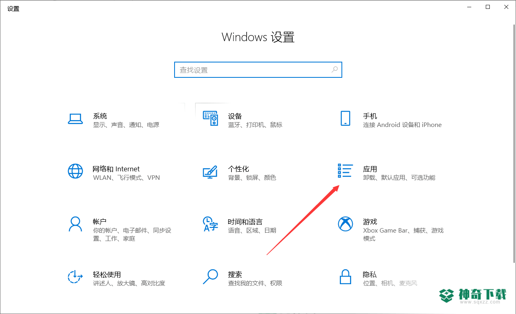Screen dimensions: 516x314
Task: Open the Apps list icon
Action: (345, 171)
